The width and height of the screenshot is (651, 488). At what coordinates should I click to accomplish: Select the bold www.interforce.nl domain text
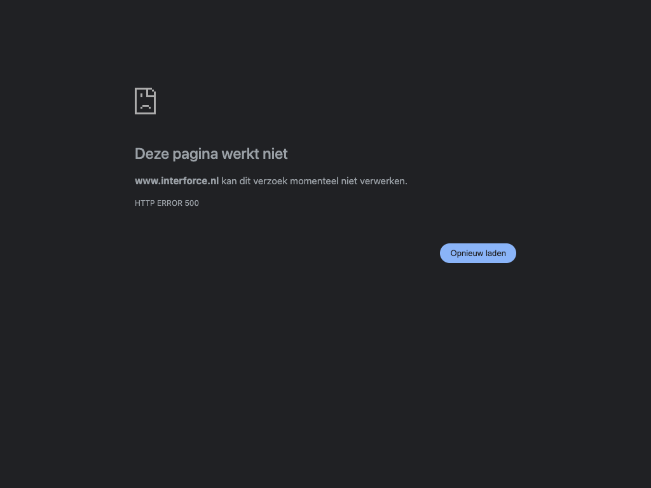tap(177, 181)
